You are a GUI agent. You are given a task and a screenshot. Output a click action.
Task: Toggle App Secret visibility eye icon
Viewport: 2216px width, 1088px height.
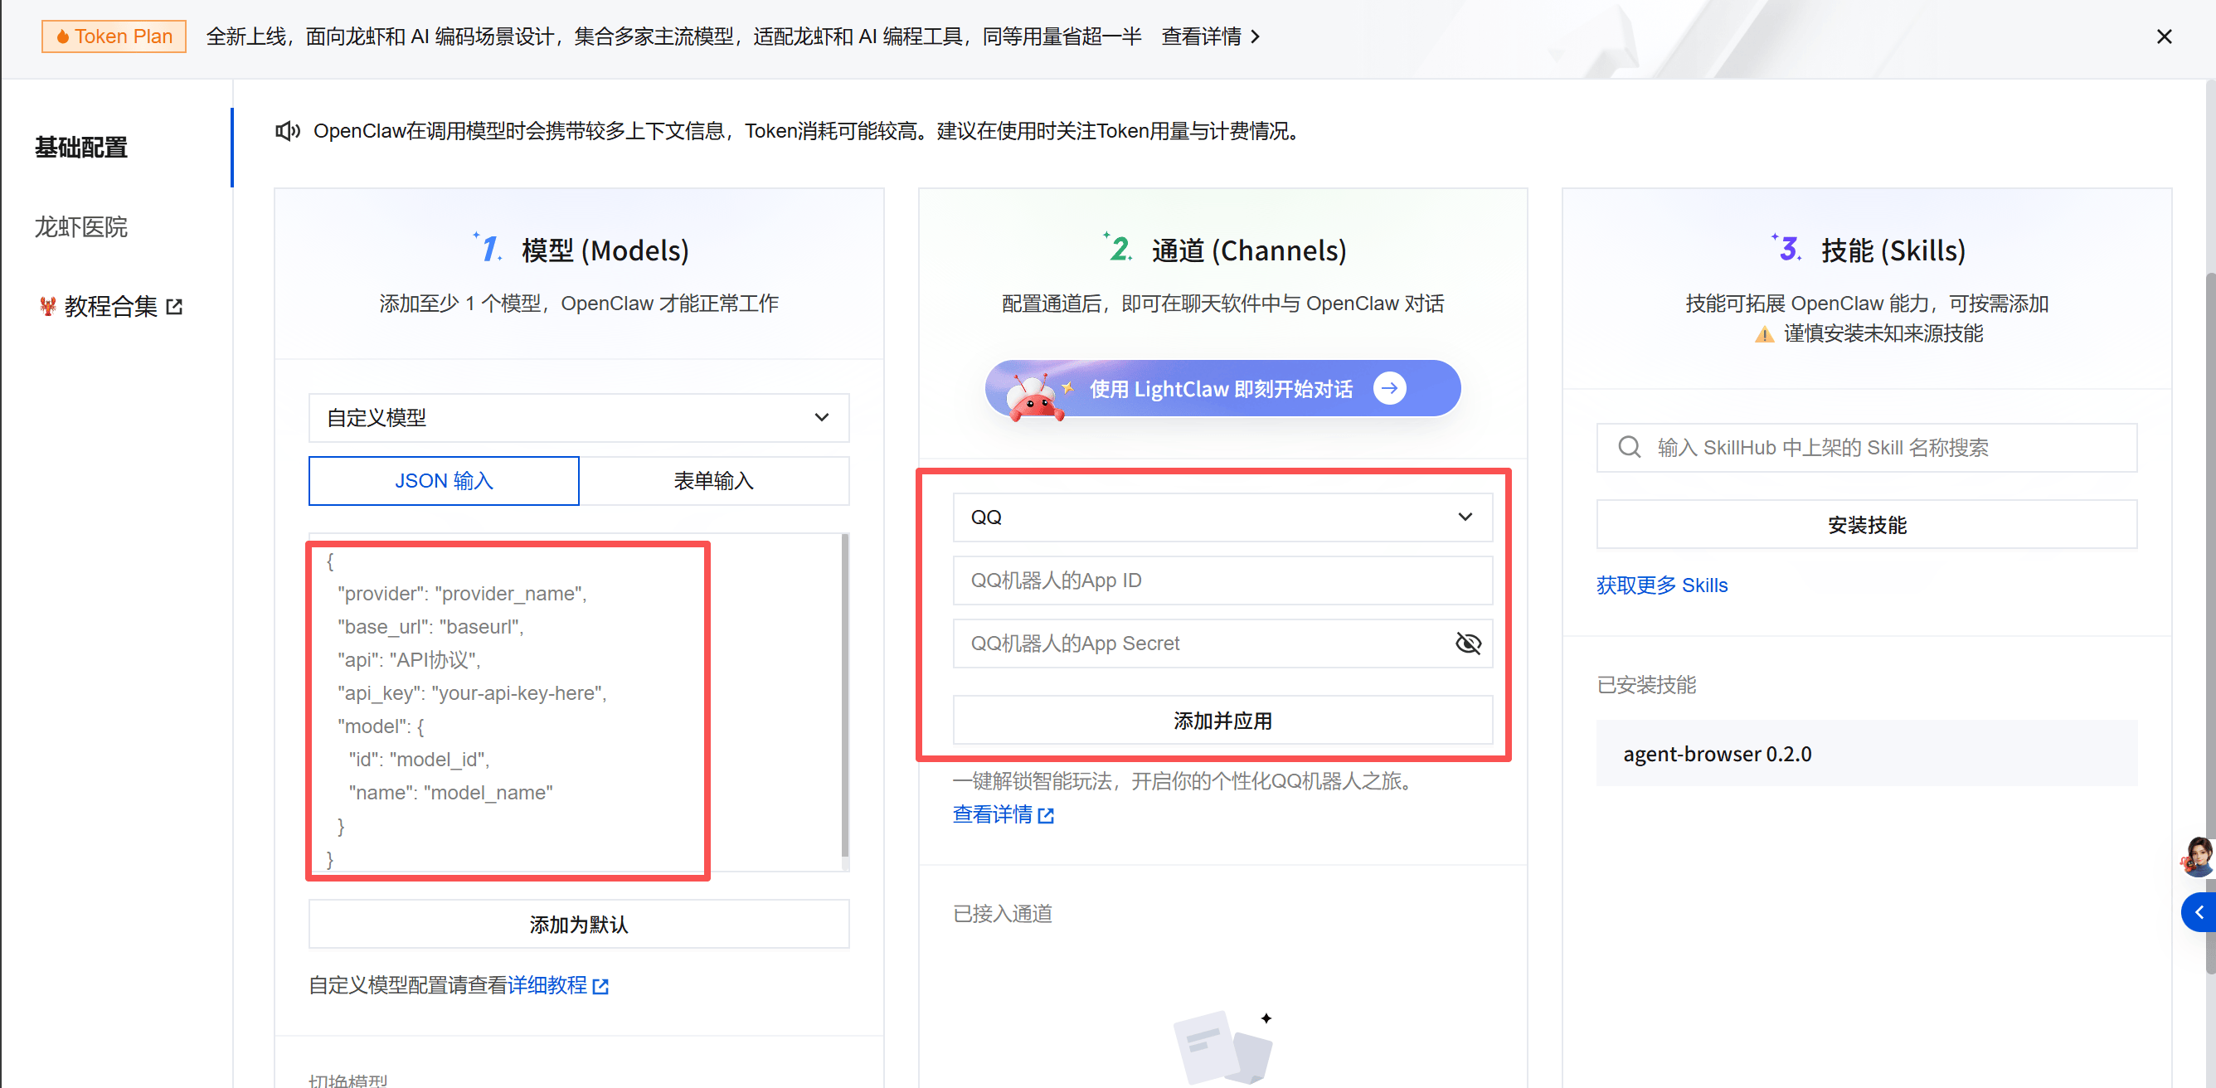point(1468,644)
